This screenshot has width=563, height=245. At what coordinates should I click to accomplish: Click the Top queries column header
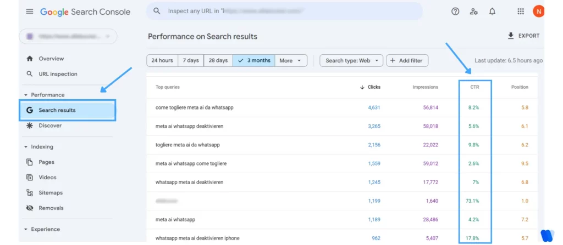coord(168,87)
